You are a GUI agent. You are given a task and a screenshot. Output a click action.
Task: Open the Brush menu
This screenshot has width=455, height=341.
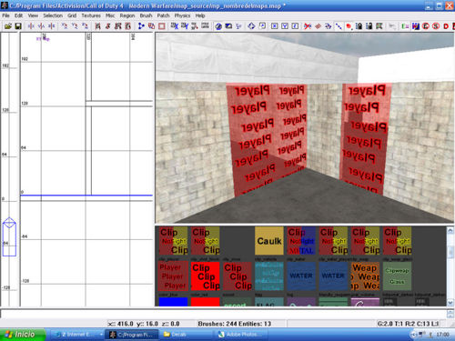tap(146, 15)
